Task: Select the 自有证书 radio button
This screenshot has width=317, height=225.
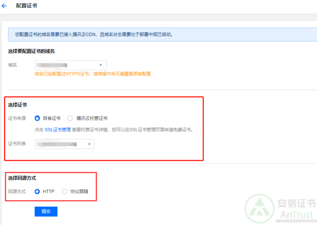Action: (x=37, y=118)
